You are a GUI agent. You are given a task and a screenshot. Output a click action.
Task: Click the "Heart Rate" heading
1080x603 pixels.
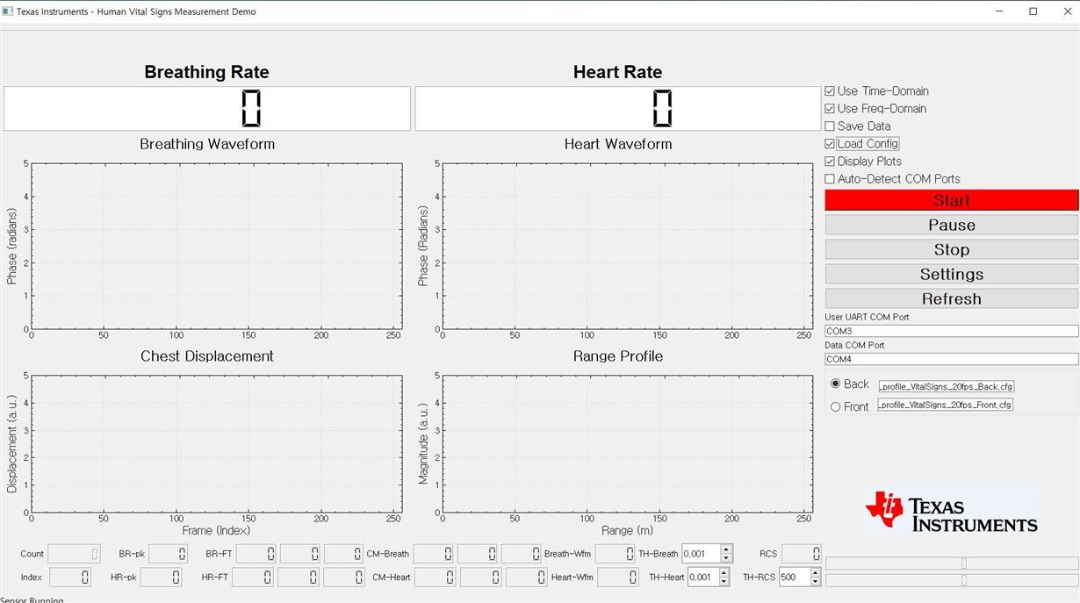pos(618,72)
